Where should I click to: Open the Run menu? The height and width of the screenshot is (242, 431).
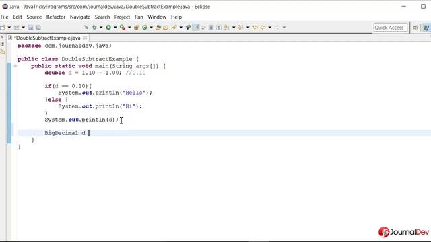(139, 17)
